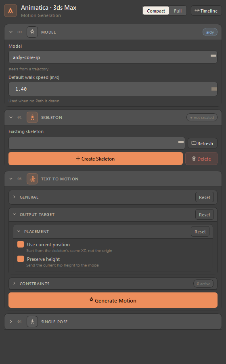Toggle Use current position checkbox
Image resolution: width=226 pixels, height=364 pixels.
[x=21, y=244]
